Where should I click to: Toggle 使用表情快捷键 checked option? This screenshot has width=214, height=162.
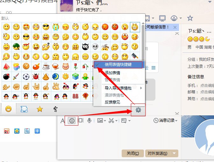(119, 65)
